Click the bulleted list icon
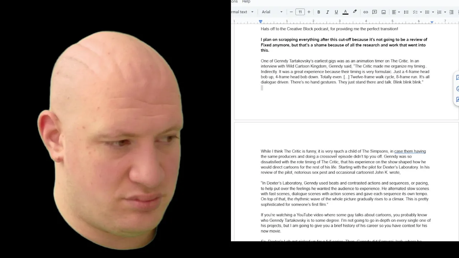This screenshot has width=459, height=258. [x=427, y=12]
